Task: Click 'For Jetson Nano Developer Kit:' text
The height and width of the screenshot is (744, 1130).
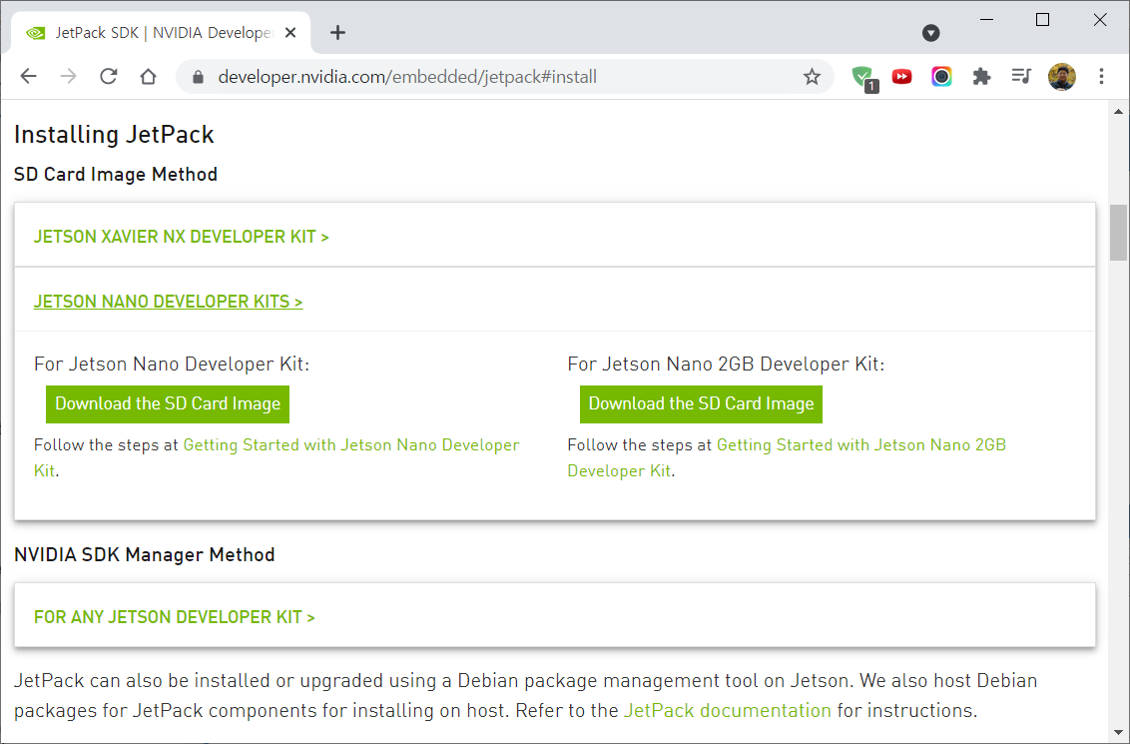Action: tap(172, 365)
